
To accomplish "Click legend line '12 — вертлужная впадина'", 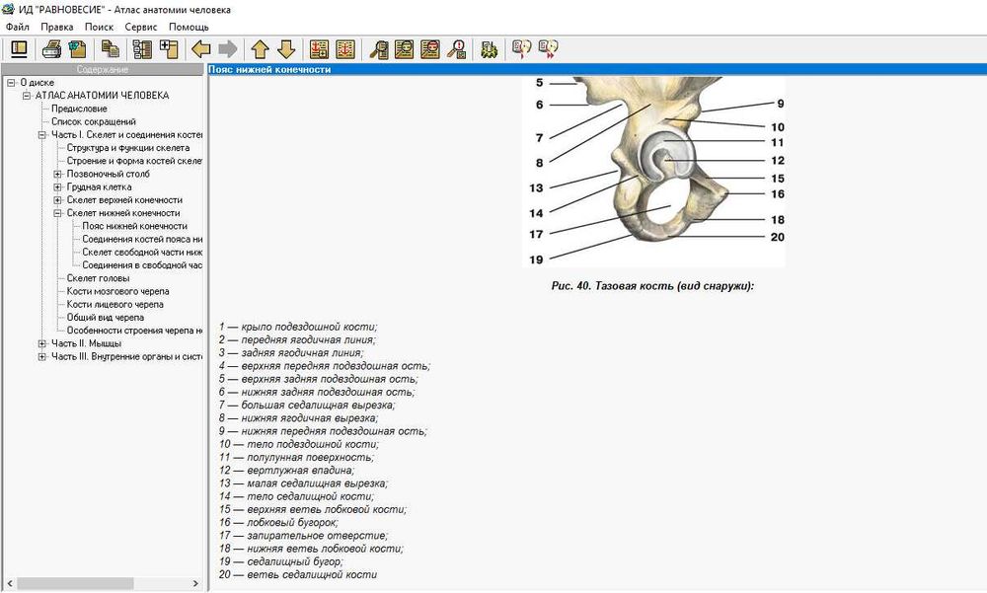I will pos(286,471).
